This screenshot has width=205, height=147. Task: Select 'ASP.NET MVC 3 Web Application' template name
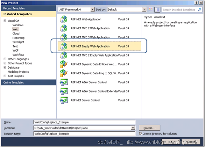[x=90, y=37]
